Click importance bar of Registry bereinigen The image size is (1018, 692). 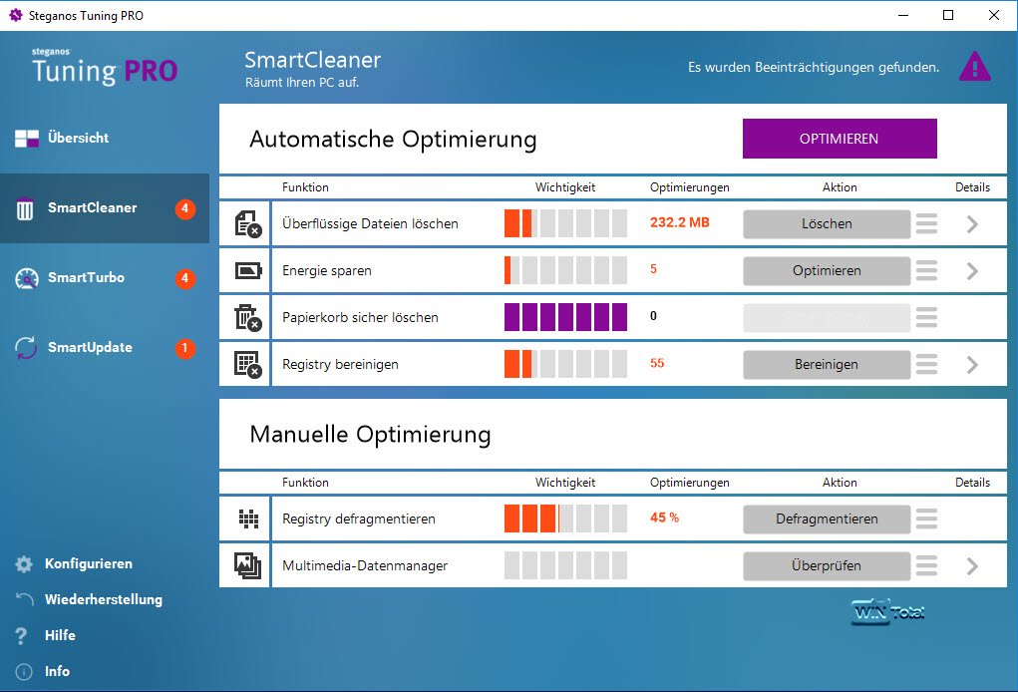[x=565, y=364]
